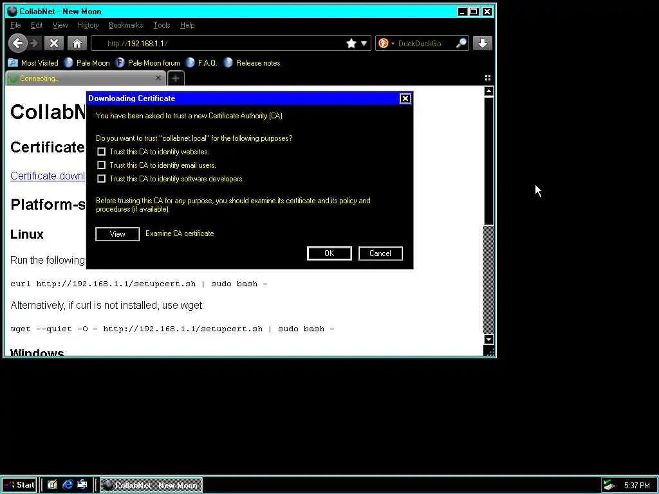Click the wget setupcert.sh command line

point(172,329)
